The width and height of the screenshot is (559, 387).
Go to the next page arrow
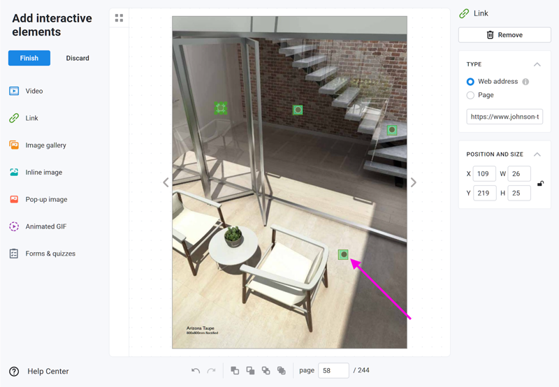point(413,182)
